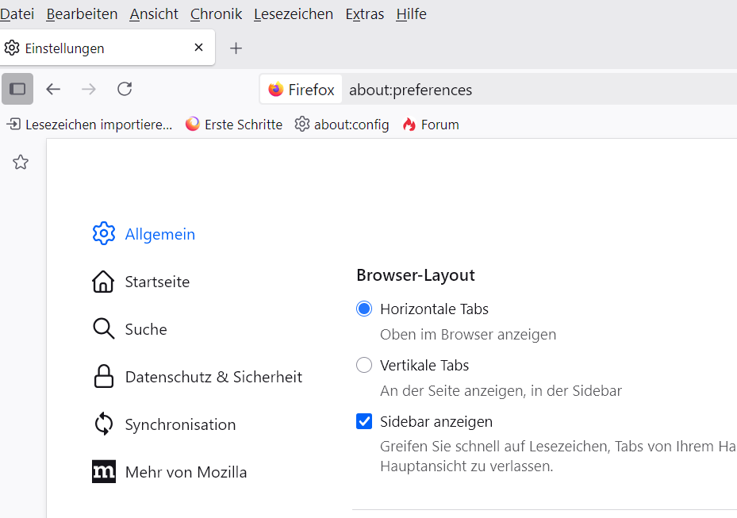
Task: Close the Einstellungen tab
Action: pos(199,48)
